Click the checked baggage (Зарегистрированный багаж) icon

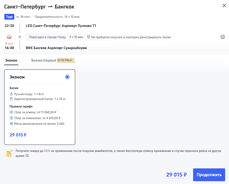point(11,98)
